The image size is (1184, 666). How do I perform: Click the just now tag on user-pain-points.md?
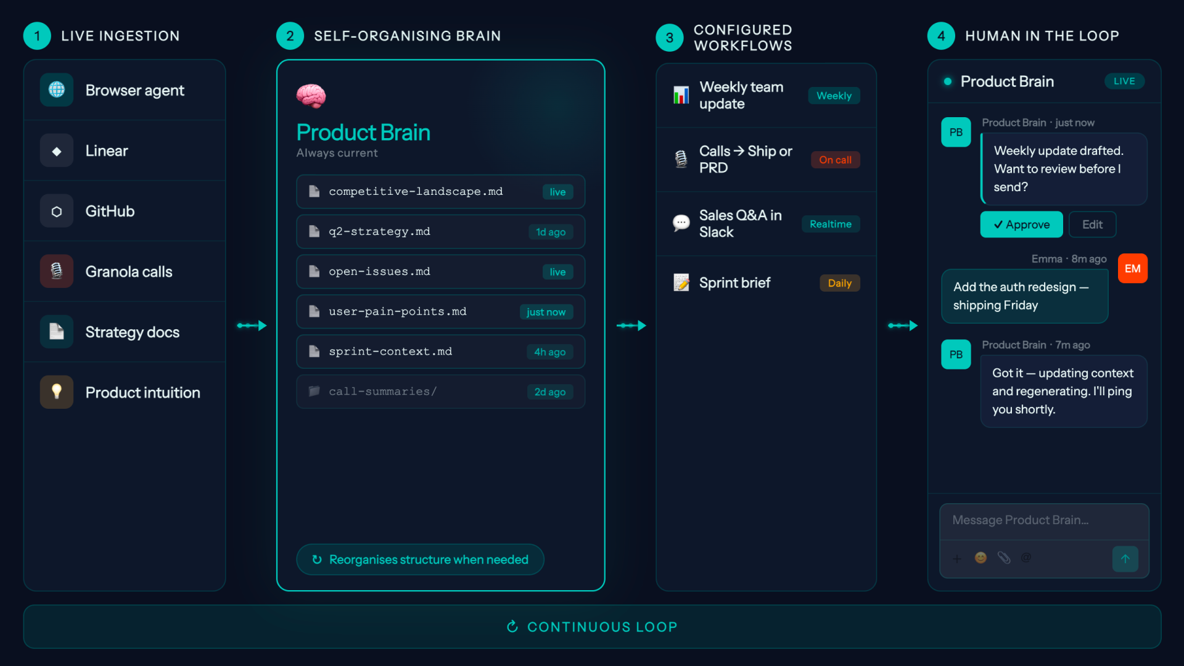(546, 312)
